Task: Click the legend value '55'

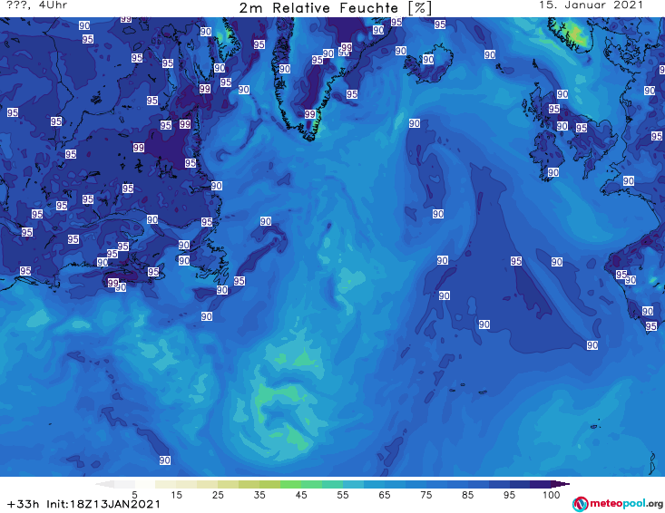Action: point(343,494)
